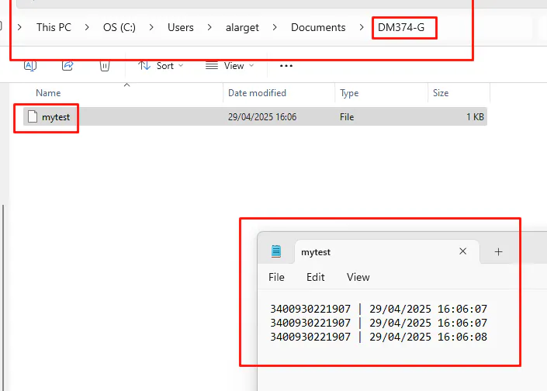Open Notepad View menu
This screenshot has height=391, width=547.
358,277
